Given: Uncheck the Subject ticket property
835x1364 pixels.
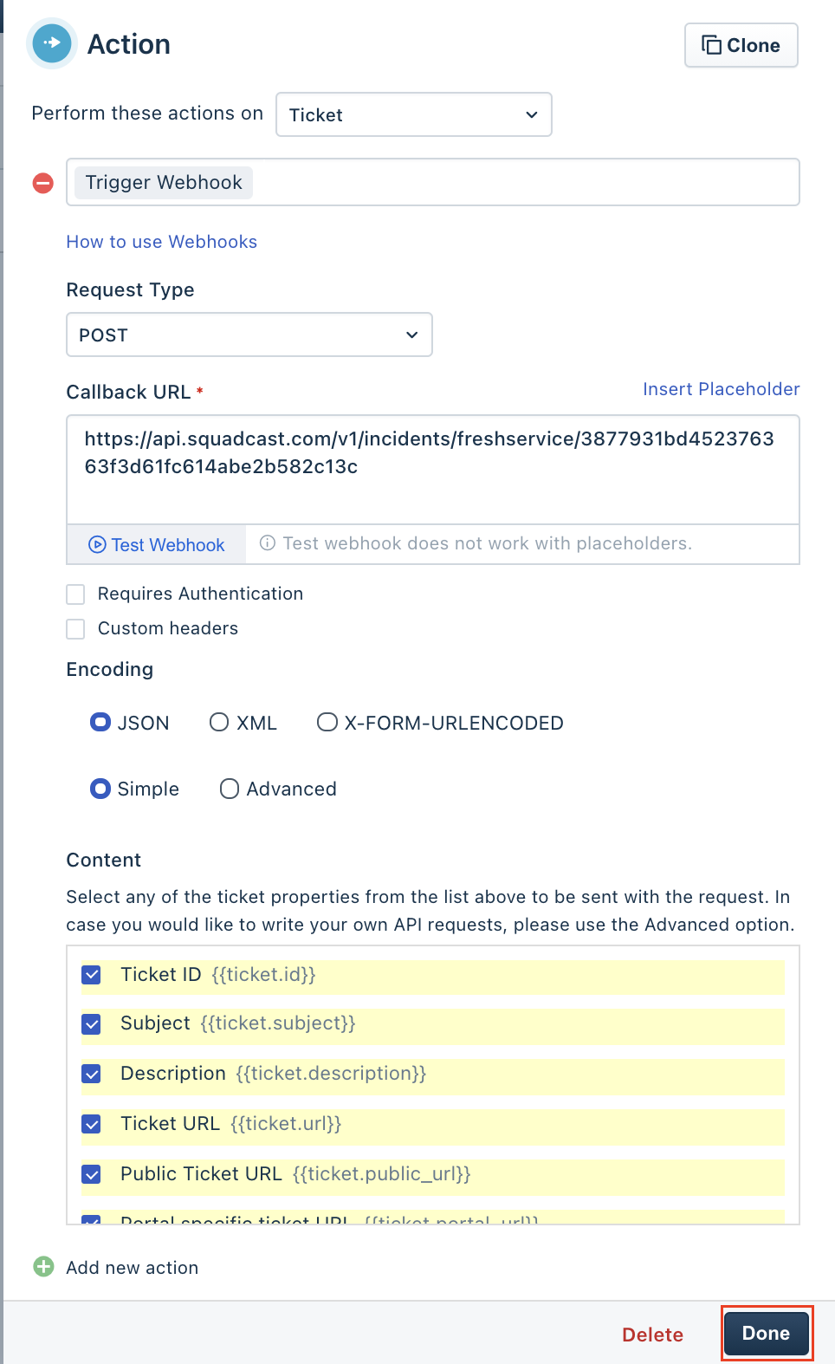Looking at the screenshot, I should tap(91, 1023).
